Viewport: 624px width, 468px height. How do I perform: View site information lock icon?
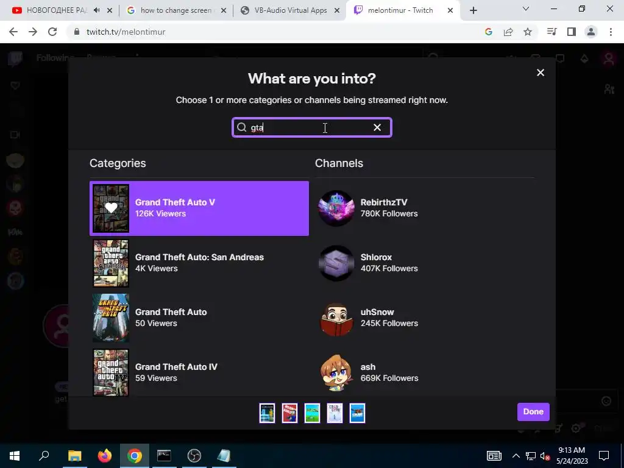click(x=76, y=32)
